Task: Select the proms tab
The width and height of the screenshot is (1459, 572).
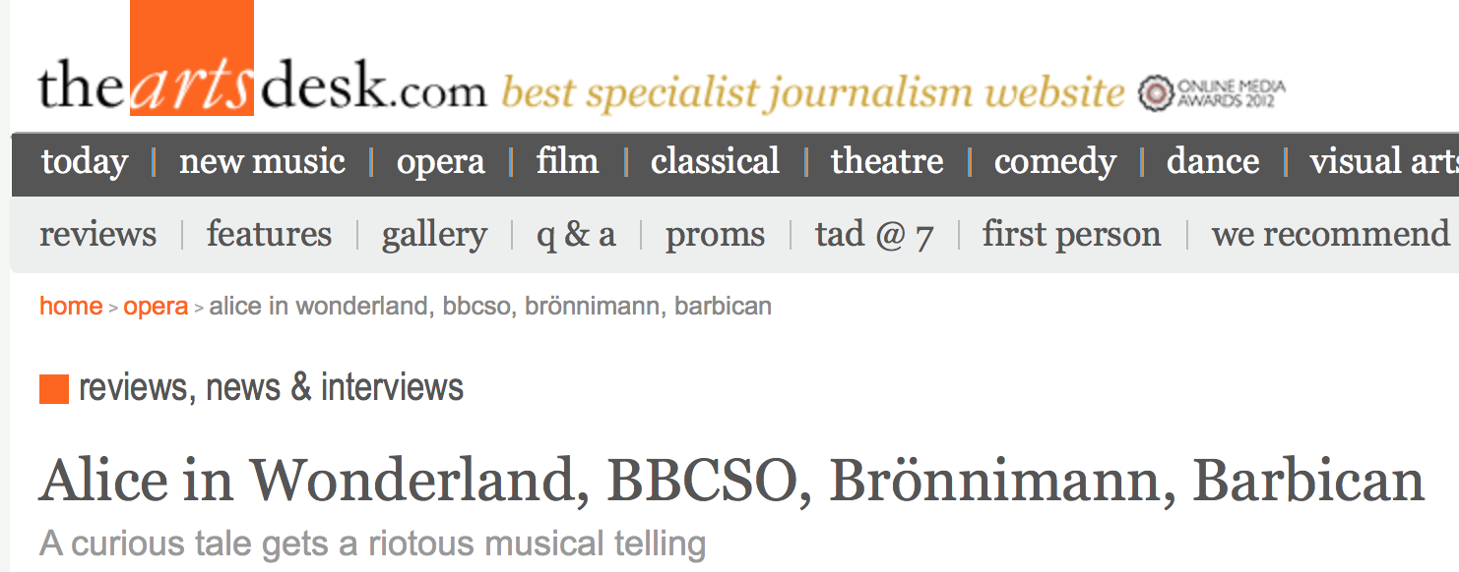Action: click(x=715, y=236)
